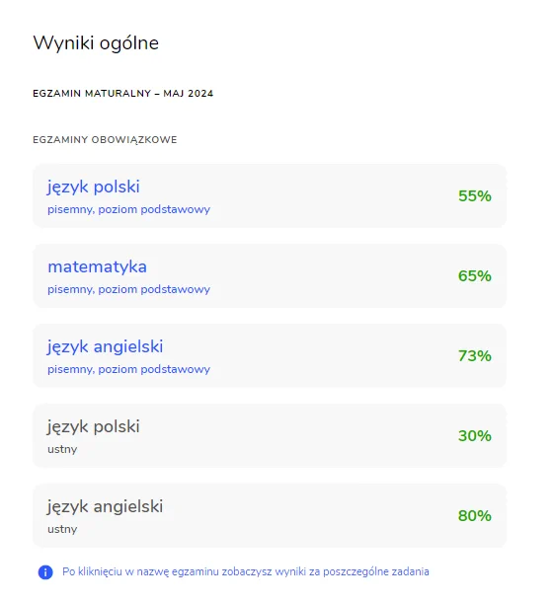Open język angielski pisemny exam details

[x=105, y=347]
